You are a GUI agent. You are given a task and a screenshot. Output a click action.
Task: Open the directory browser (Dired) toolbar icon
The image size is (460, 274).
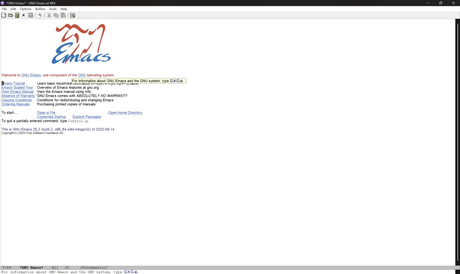click(17, 15)
